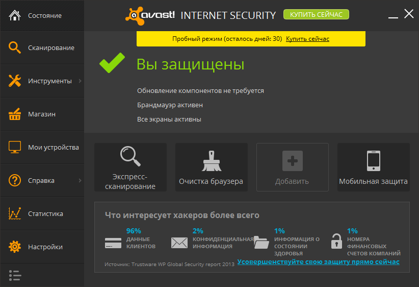Click the plus icon on Добавить tile
The width and height of the screenshot is (419, 287).
pyautogui.click(x=293, y=161)
